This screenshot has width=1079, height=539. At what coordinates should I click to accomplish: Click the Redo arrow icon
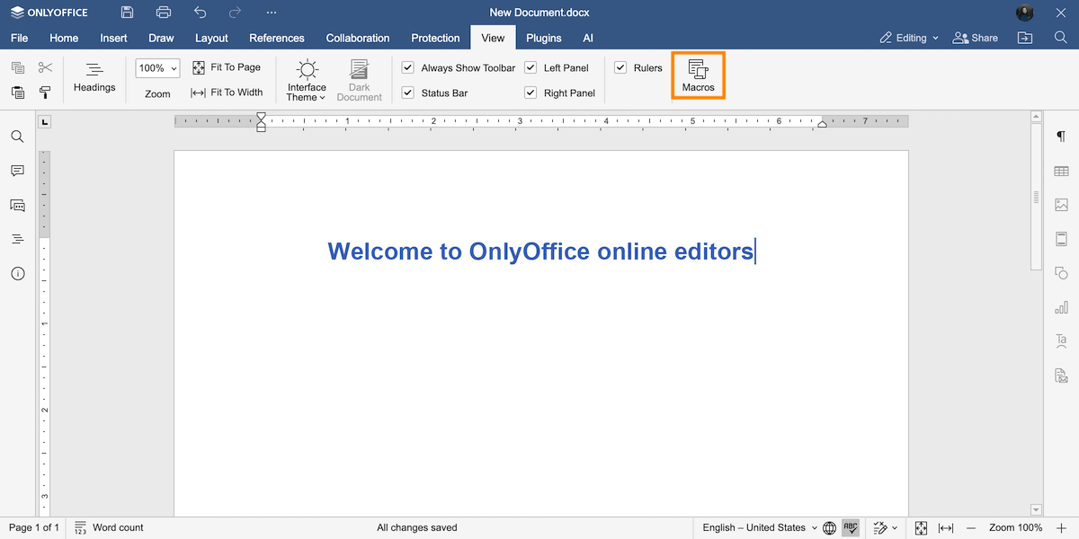pos(235,13)
